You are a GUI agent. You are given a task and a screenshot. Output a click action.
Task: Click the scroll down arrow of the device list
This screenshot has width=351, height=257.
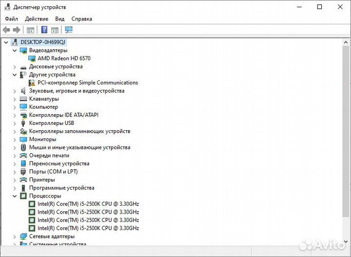[x=346, y=241]
